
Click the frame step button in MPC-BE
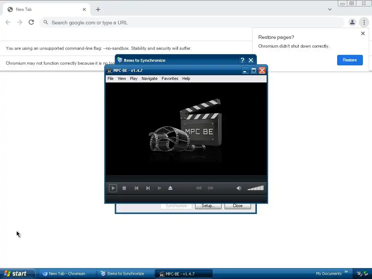[159, 188]
